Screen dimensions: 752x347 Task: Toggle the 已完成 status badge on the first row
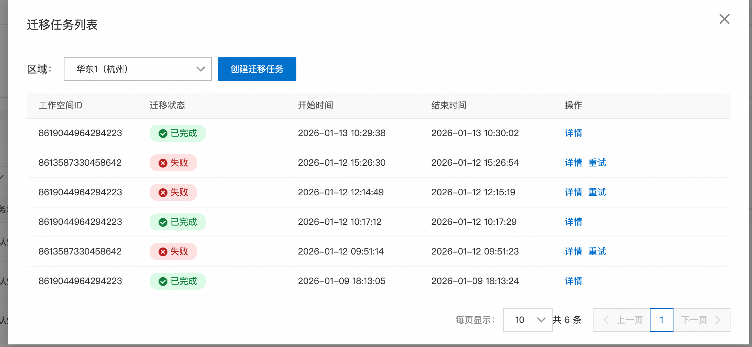point(178,133)
